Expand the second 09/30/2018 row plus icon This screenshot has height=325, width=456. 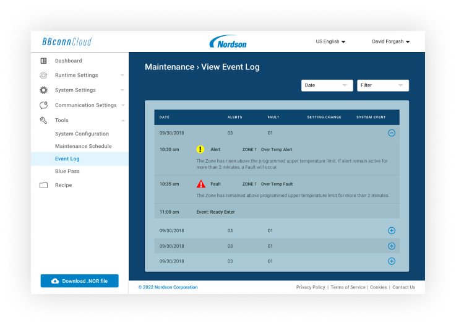392,230
